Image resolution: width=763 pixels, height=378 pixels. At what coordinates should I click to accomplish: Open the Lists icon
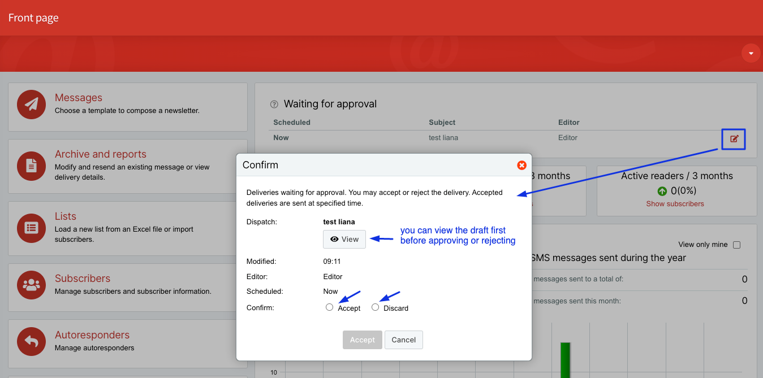click(x=32, y=228)
